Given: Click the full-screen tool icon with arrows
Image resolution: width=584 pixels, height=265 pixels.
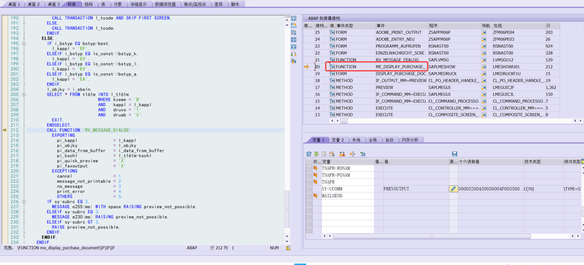Looking at the screenshot, I should click(294, 40).
